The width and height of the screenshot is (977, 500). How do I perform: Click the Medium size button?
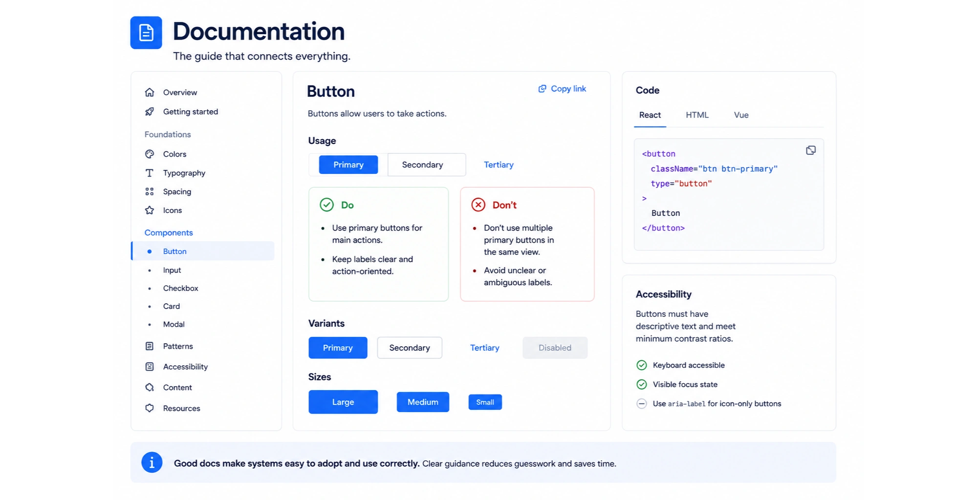[423, 402]
